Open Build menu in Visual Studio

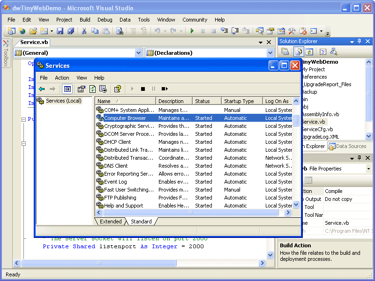pos(85,20)
